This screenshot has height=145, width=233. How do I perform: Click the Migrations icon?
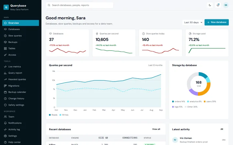6,86
